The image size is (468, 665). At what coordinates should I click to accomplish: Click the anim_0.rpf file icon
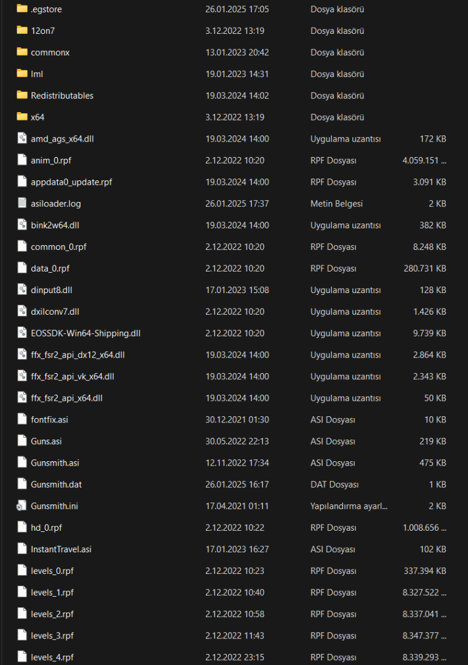pyautogui.click(x=22, y=160)
